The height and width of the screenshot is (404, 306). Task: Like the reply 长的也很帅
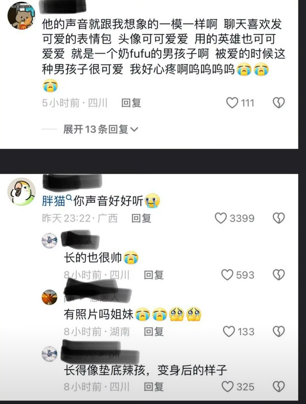click(227, 275)
